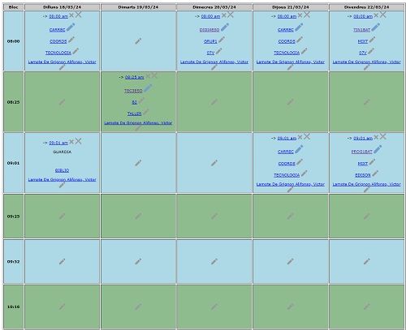Add entry pencil in empty Dimecres 10:16 cell
Image resolution: width=406 pixels, height=330 pixels.
click(x=214, y=306)
